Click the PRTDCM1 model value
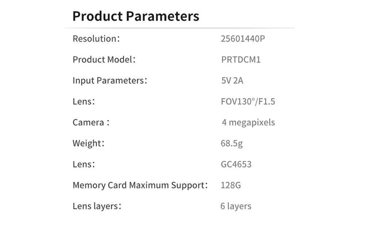Image resolution: width=365 pixels, height=226 pixels. [241, 60]
